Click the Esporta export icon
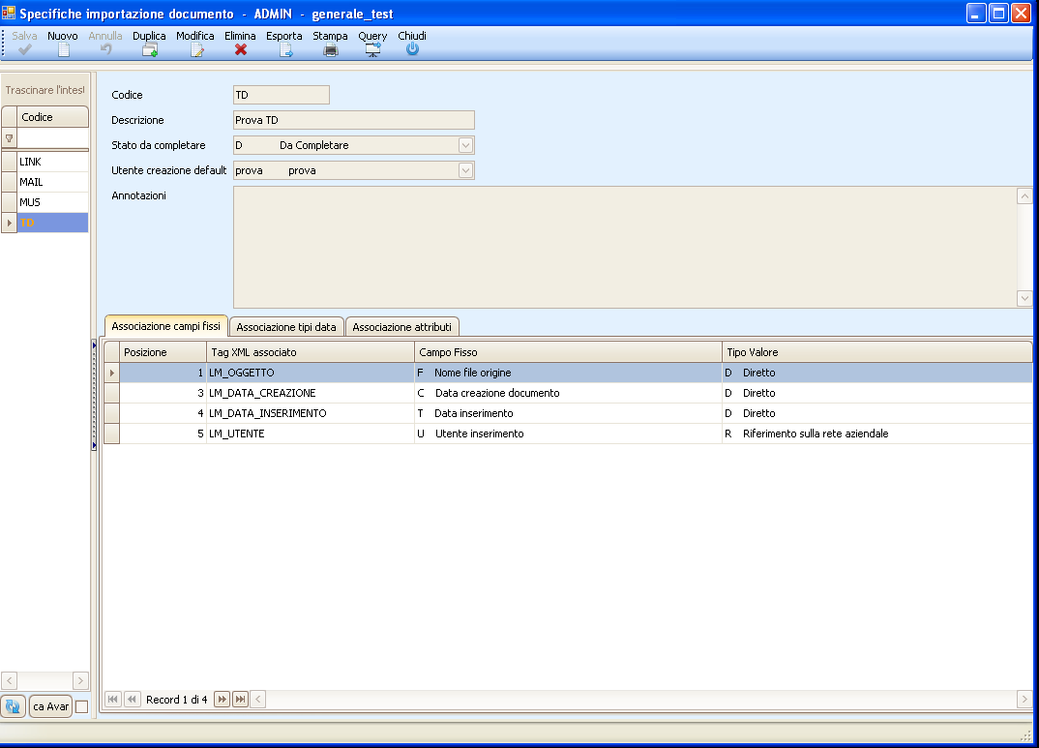1039x748 pixels. (285, 50)
